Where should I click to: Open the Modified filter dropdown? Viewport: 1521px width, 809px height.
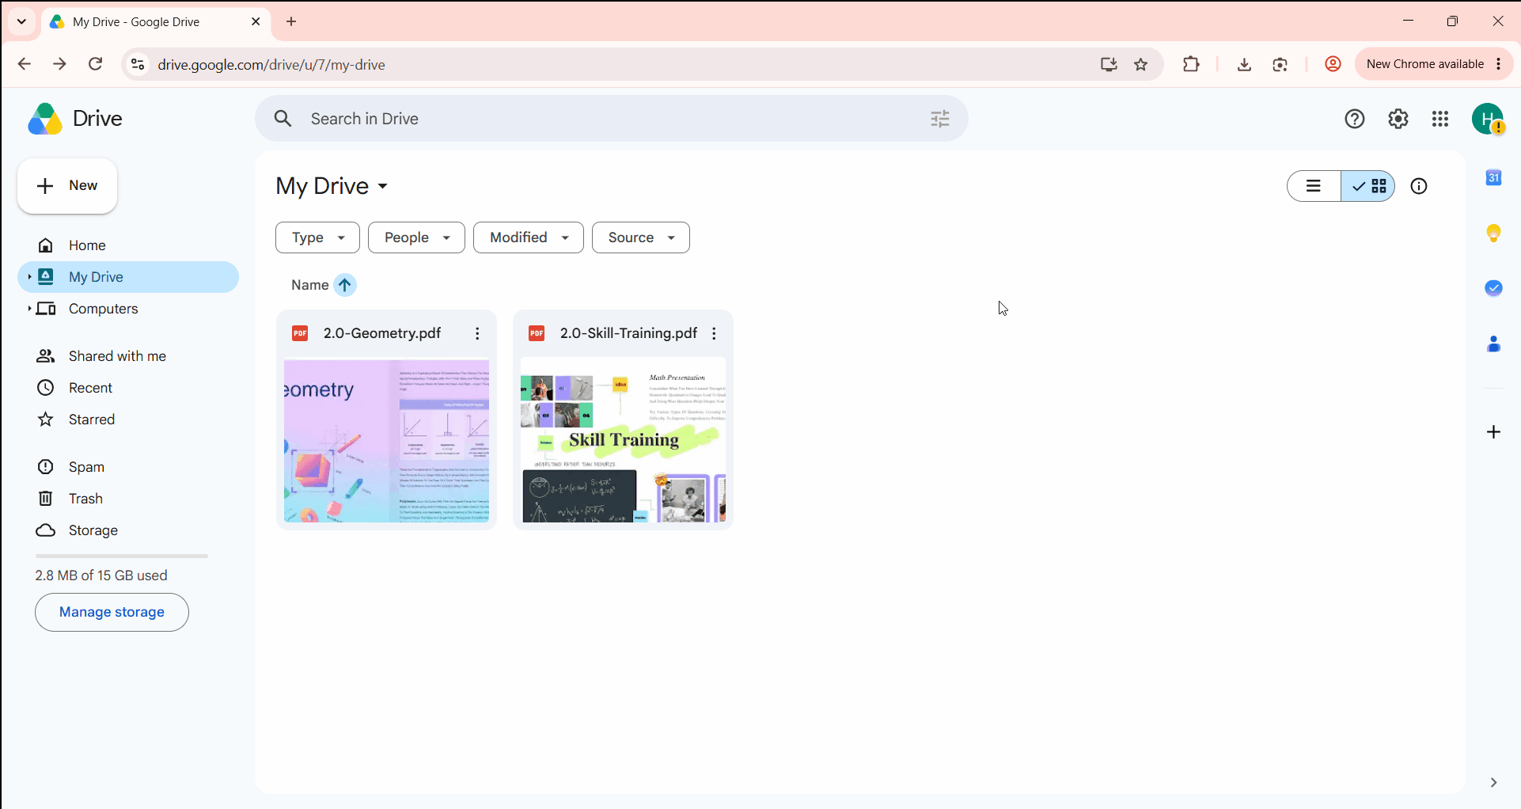(x=528, y=237)
